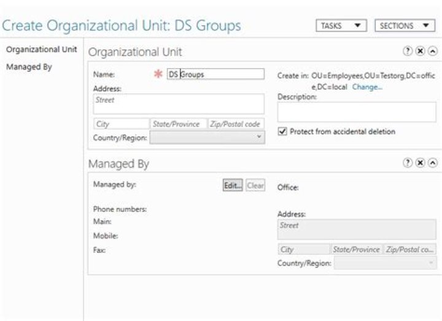Image resolution: width=442 pixels, height=321 pixels.
Task: Click the Edit... button for Managed by
Action: point(233,185)
